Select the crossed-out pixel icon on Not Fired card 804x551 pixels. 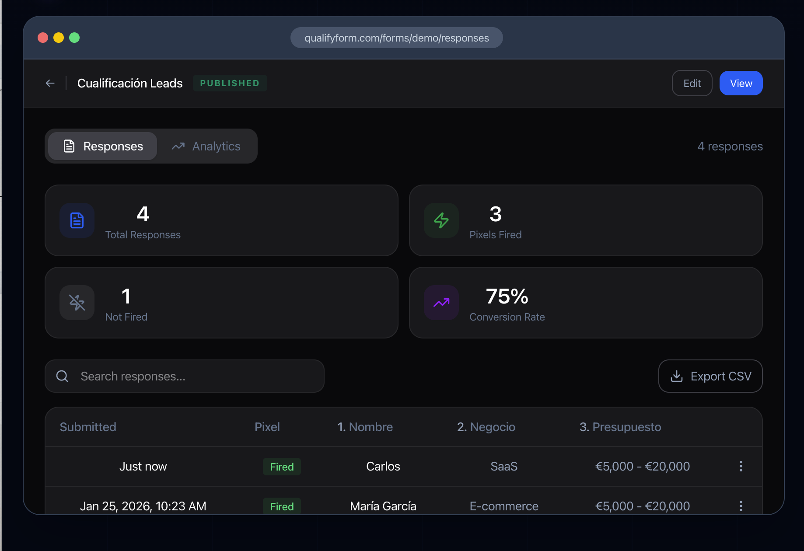click(x=77, y=302)
